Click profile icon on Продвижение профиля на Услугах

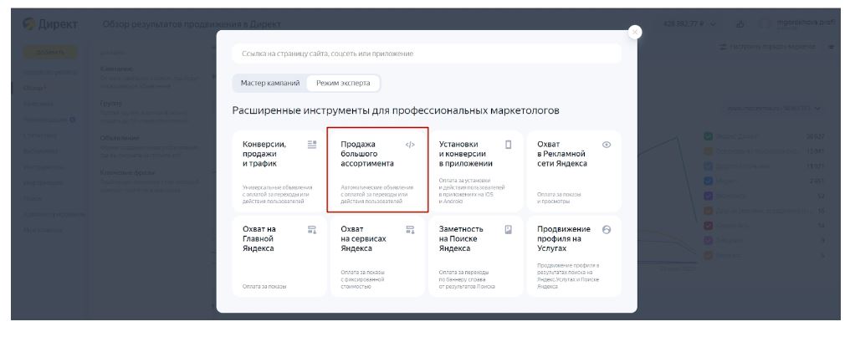pyautogui.click(x=607, y=230)
